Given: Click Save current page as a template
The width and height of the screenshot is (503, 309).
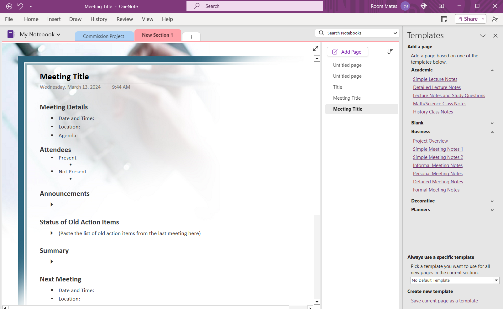Looking at the screenshot, I should click(x=444, y=301).
